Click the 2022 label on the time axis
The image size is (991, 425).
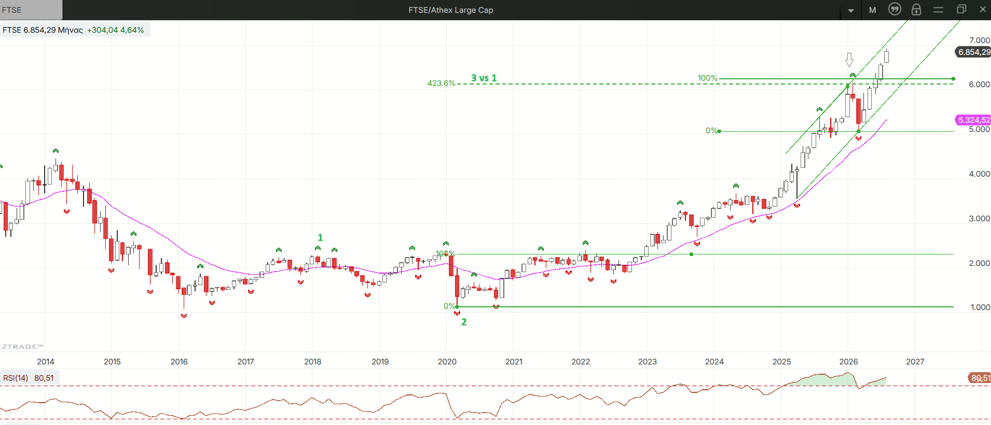(581, 362)
